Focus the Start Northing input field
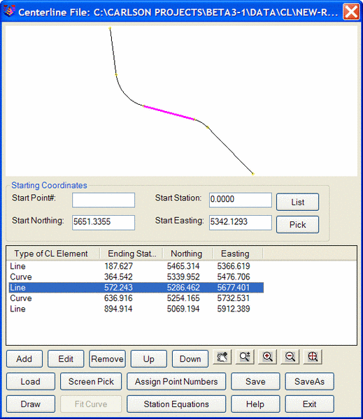363x419 pixels. (x=104, y=223)
